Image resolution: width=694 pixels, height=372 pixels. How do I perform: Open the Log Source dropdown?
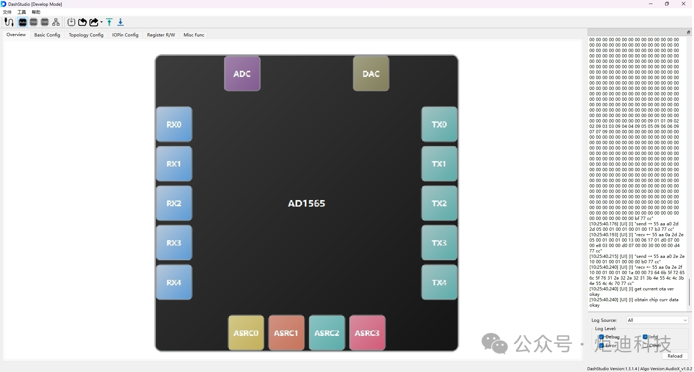[657, 320]
